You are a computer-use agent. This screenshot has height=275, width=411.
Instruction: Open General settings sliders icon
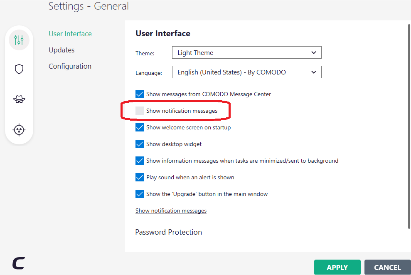click(19, 40)
